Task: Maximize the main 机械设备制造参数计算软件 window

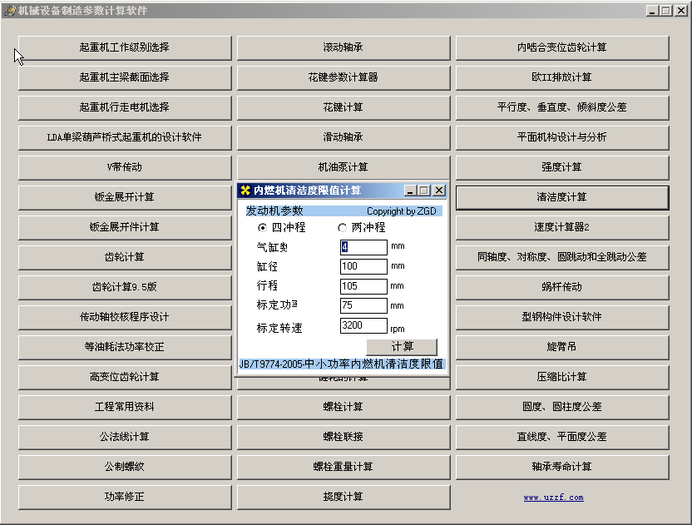Action: click(x=666, y=11)
